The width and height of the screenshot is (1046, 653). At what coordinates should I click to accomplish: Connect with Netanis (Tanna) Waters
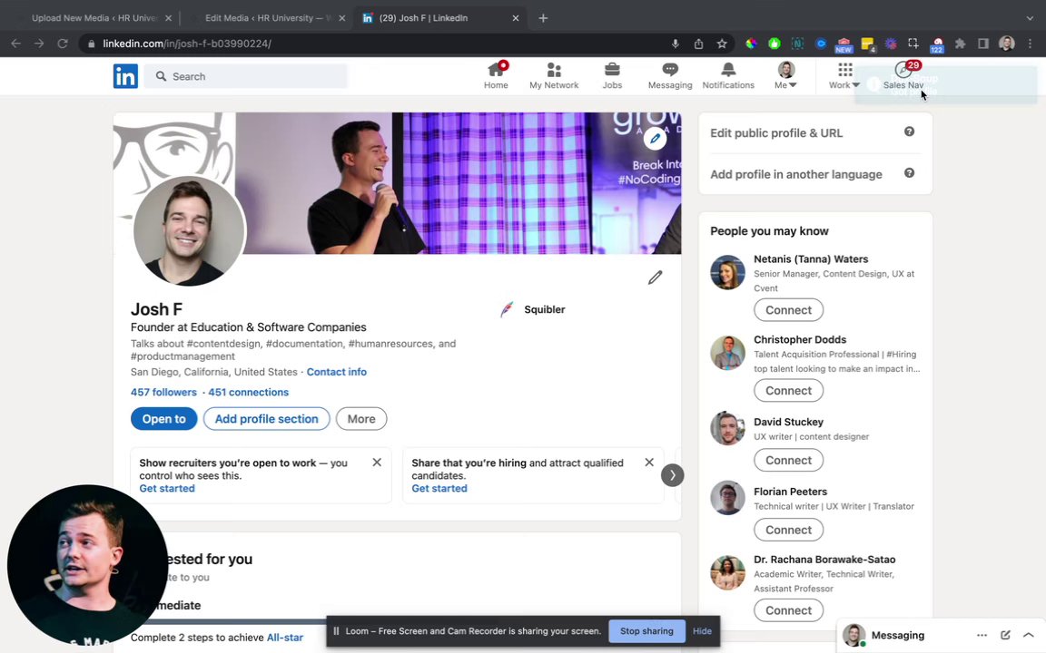coord(788,310)
